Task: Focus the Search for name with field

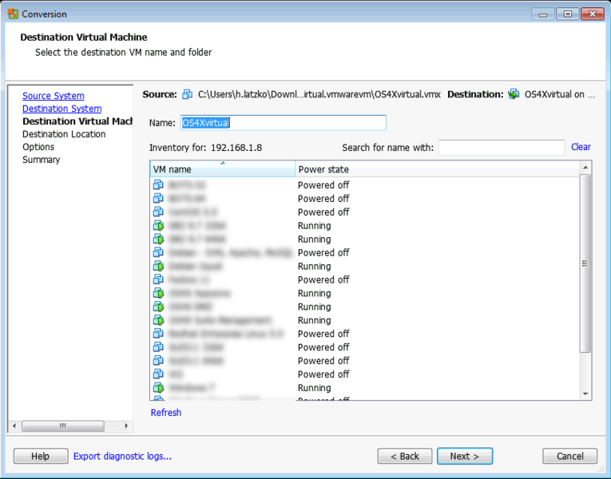Action: pos(501,148)
